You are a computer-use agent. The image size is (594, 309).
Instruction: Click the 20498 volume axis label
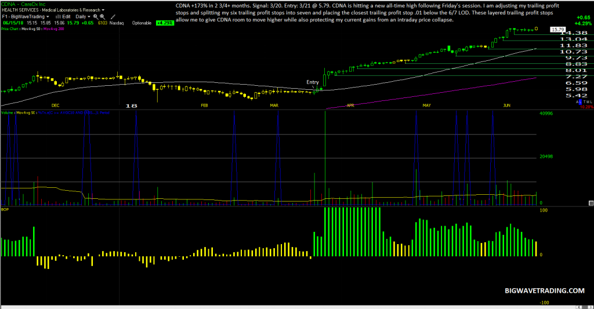pyautogui.click(x=546, y=157)
